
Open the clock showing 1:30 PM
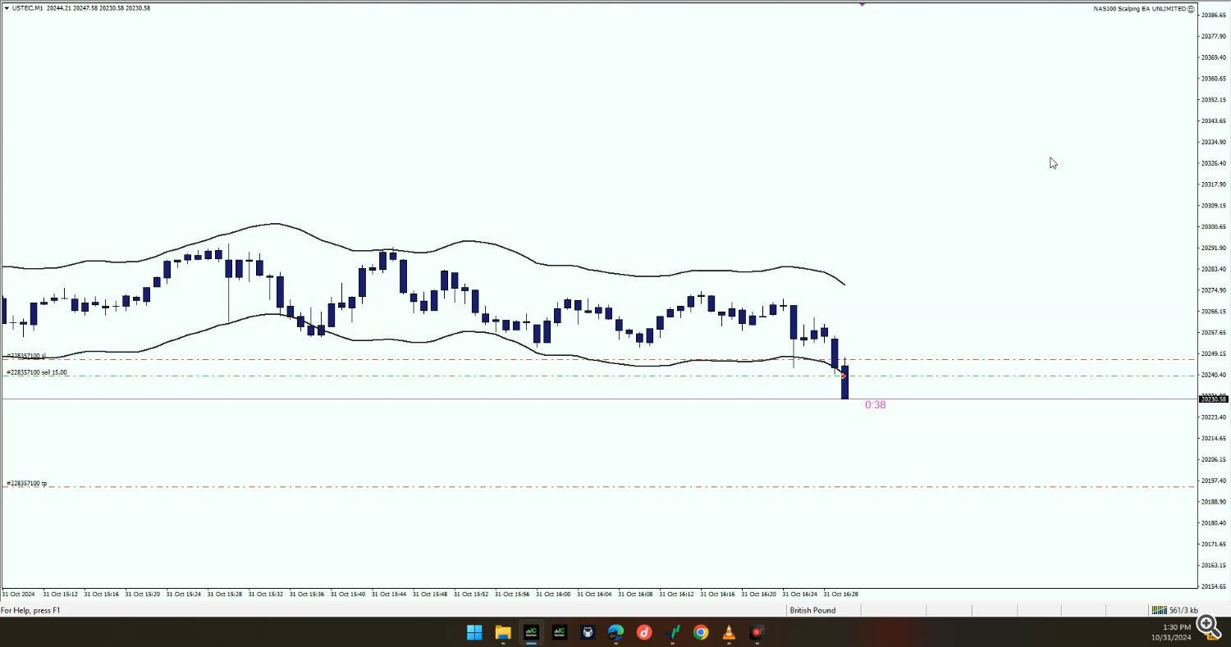(1176, 632)
